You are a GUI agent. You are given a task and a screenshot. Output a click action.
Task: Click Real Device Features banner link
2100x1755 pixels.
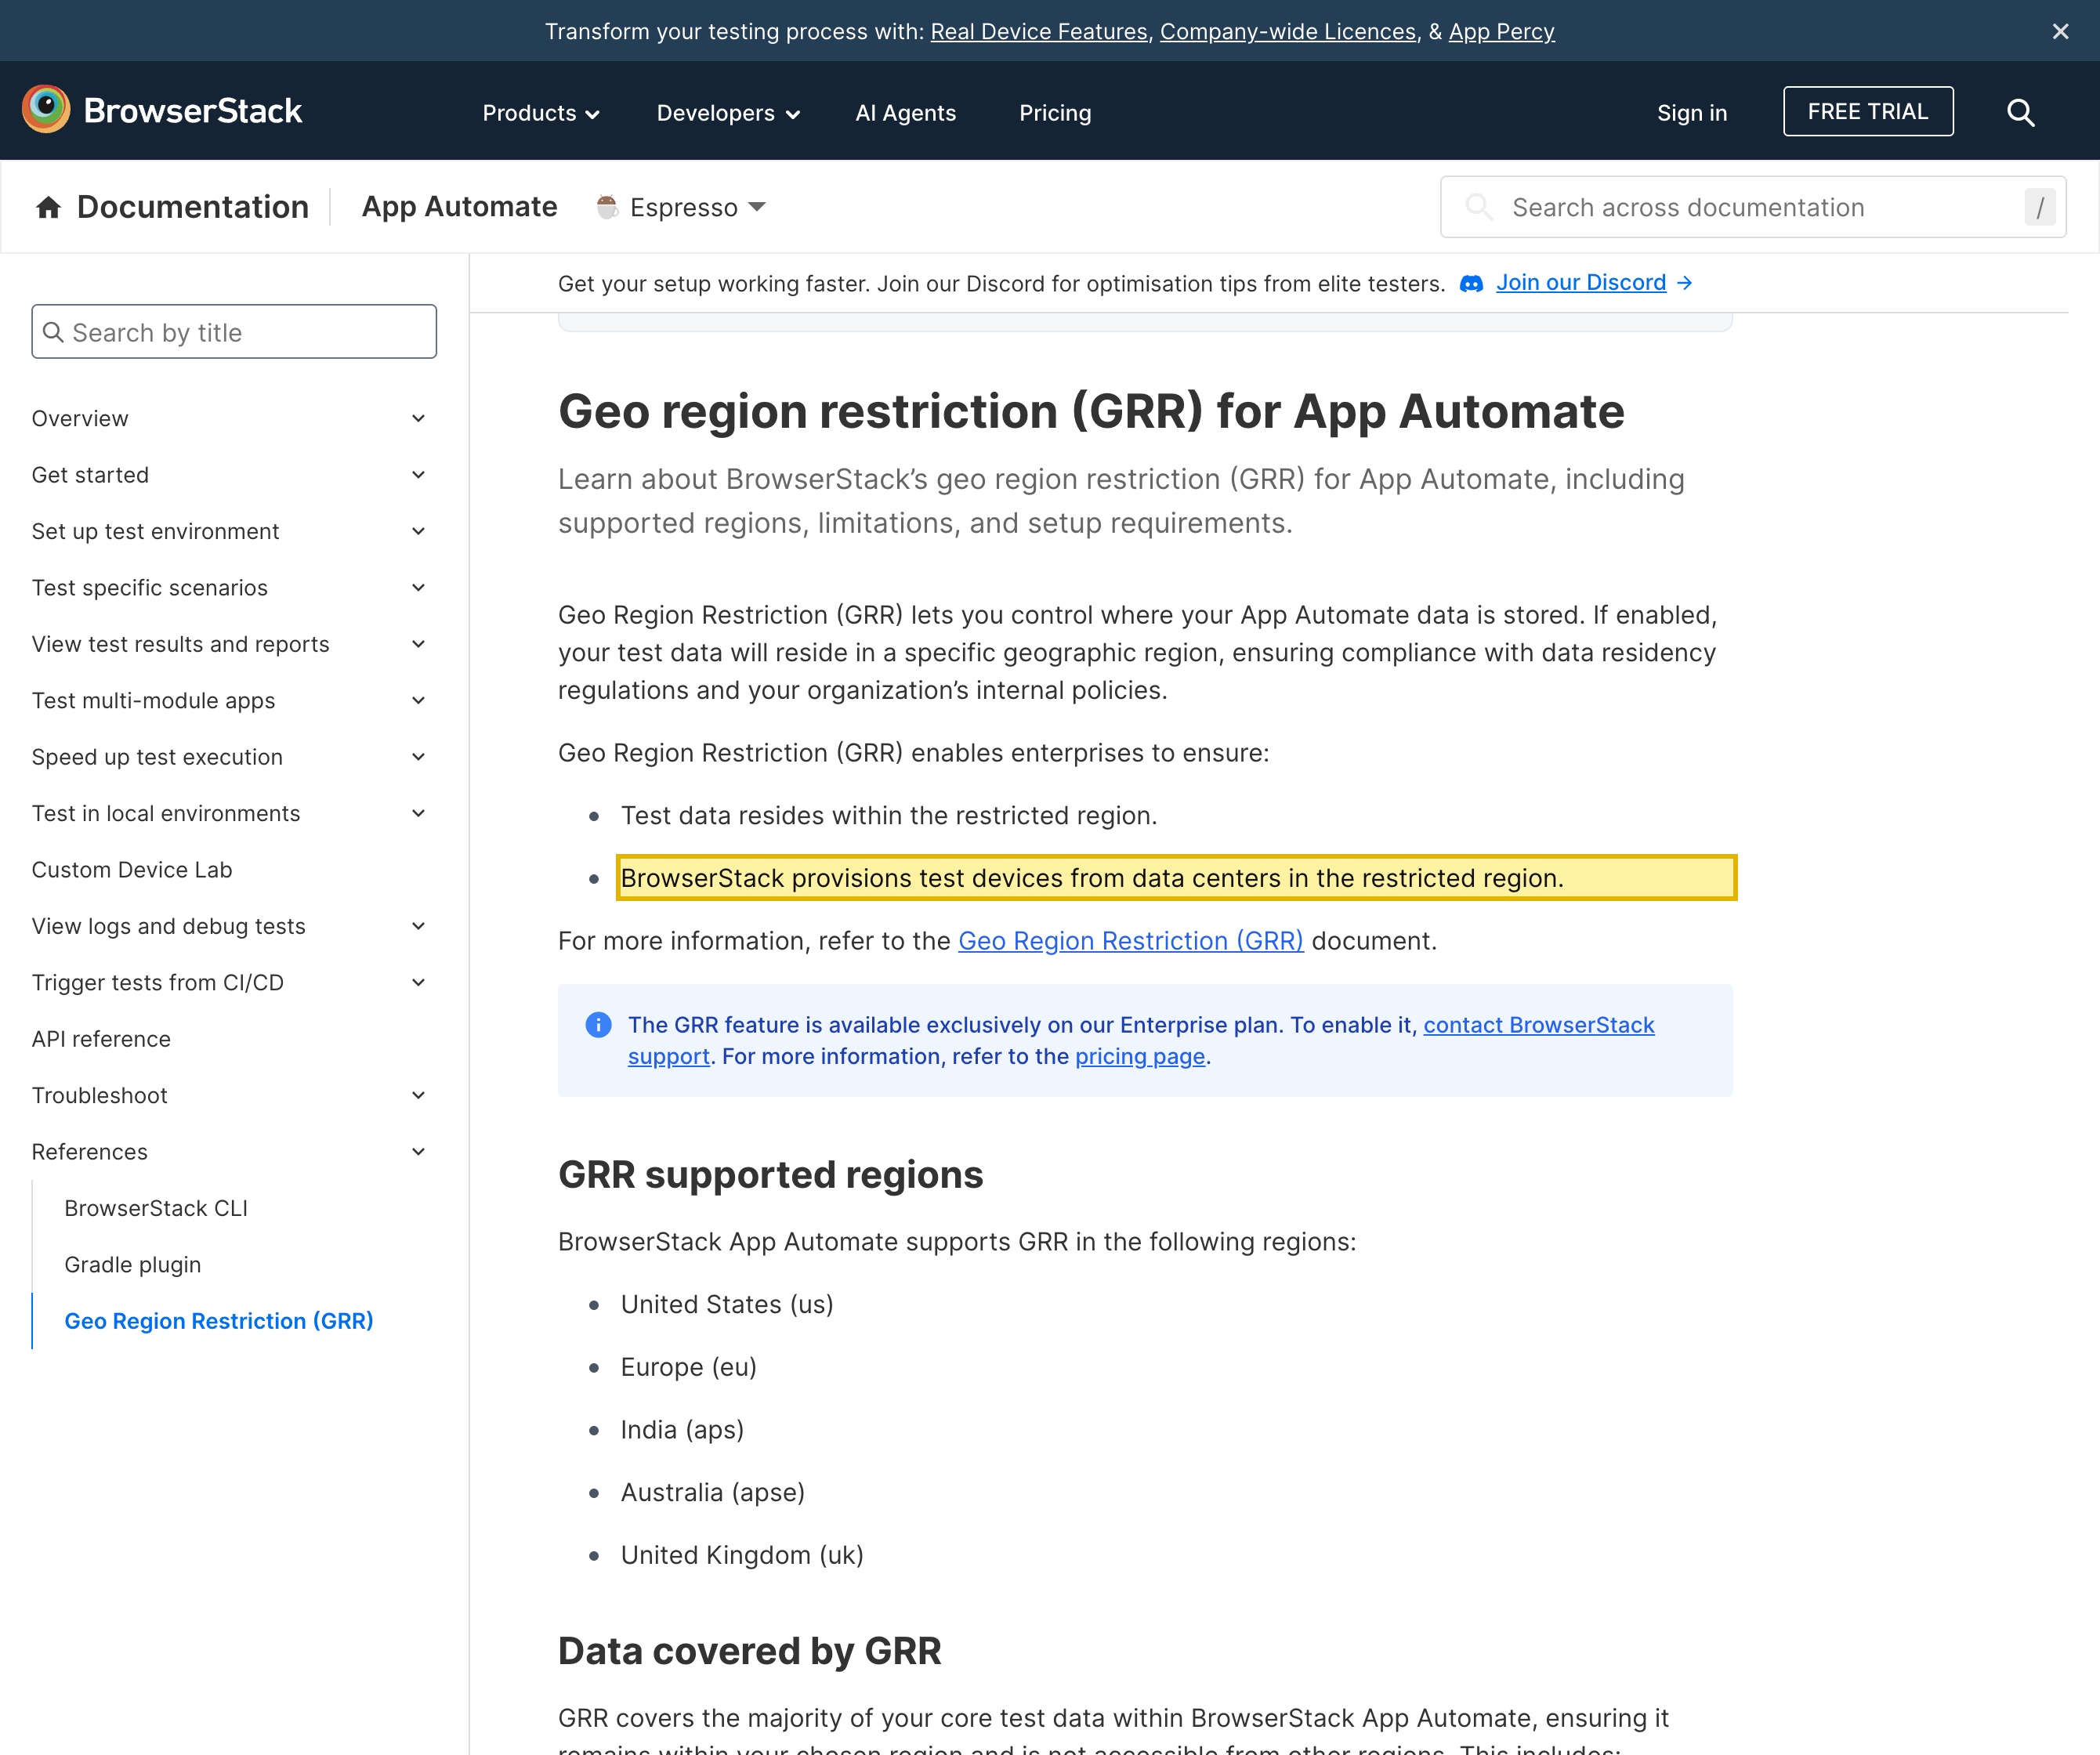click(x=1039, y=31)
